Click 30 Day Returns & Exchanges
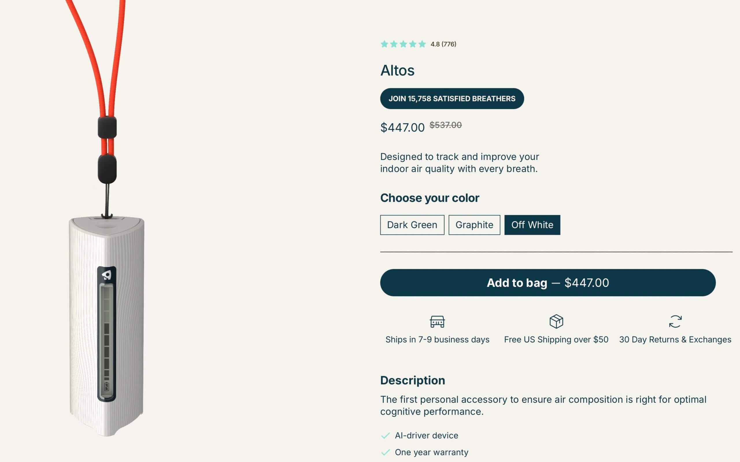740x462 pixels. pyautogui.click(x=675, y=339)
